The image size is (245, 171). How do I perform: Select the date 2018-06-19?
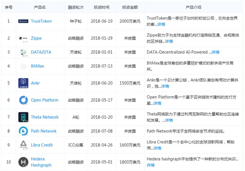coord(101,21)
